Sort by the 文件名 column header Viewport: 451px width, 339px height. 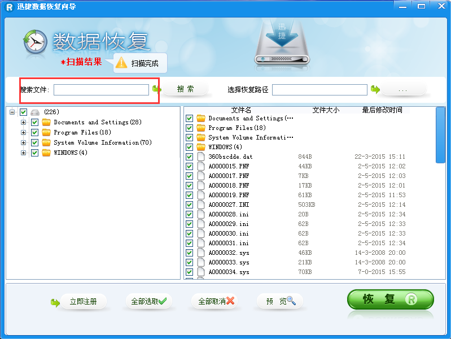click(241, 110)
